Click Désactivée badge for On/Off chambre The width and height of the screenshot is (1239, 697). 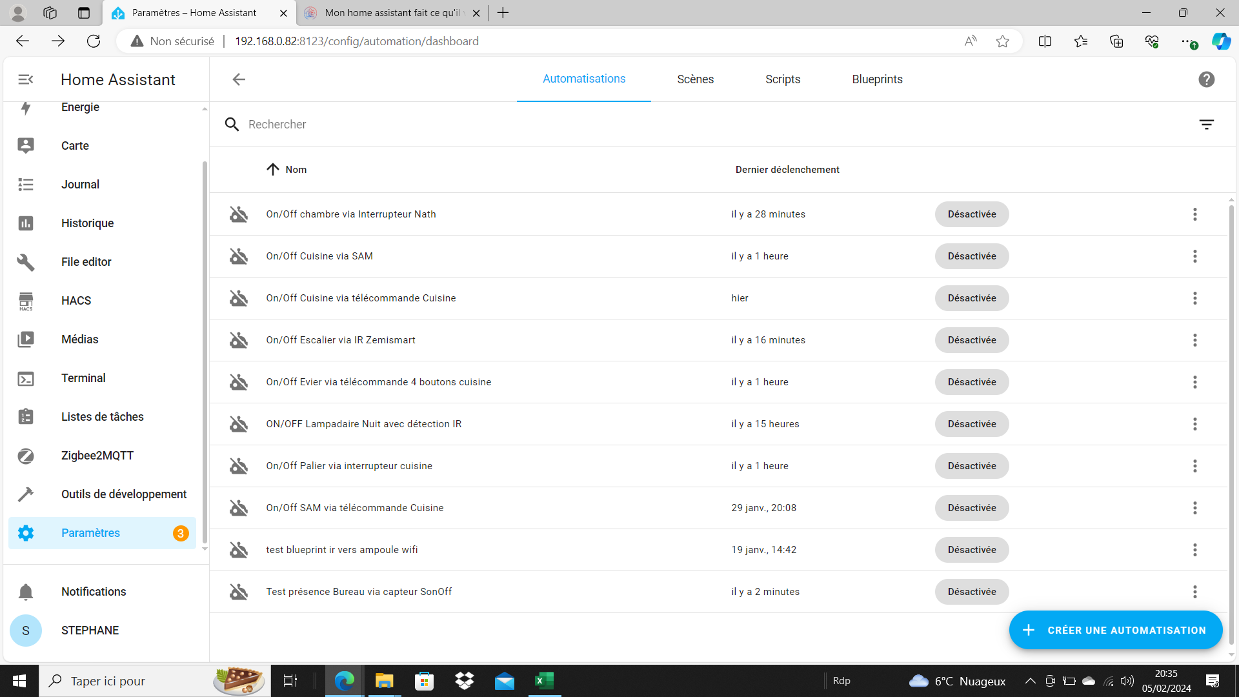pos(972,214)
